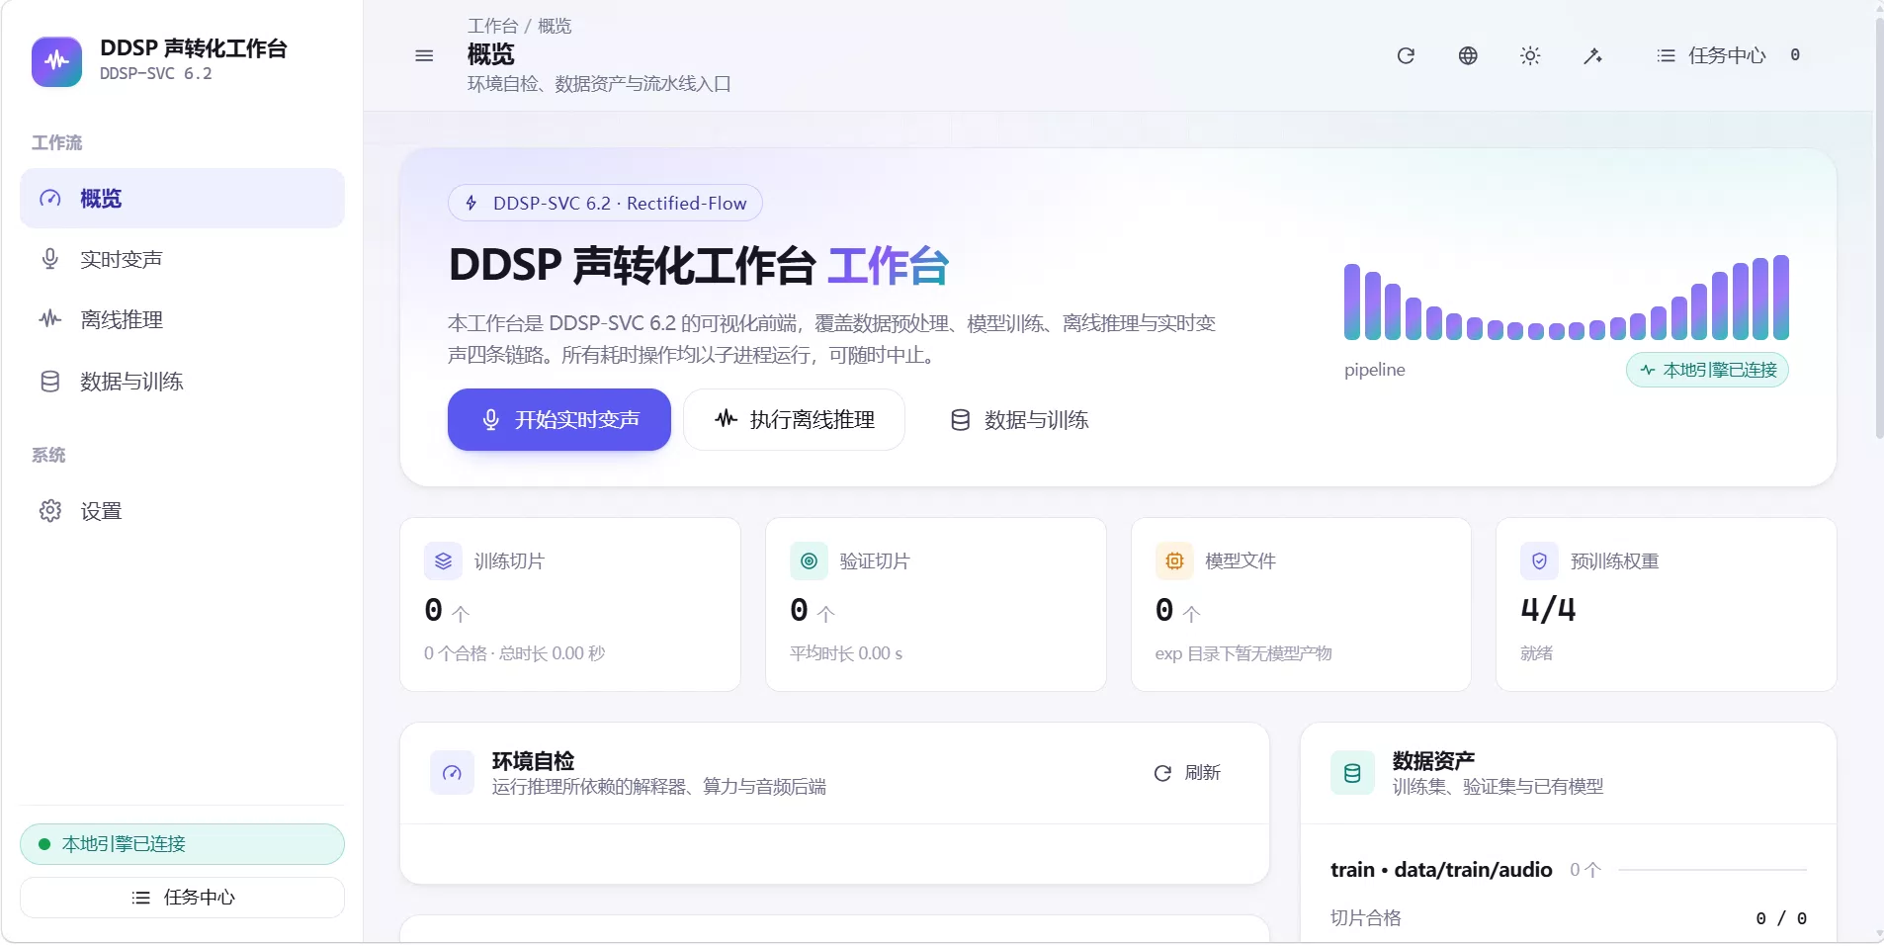Click '训练集、验证集与已有模型' subtitle
The height and width of the screenshot is (946, 1884).
[1498, 787]
